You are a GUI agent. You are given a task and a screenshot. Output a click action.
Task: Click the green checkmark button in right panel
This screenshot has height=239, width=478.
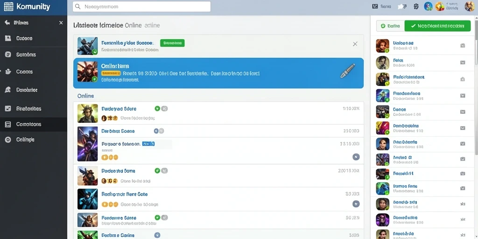[437, 26]
